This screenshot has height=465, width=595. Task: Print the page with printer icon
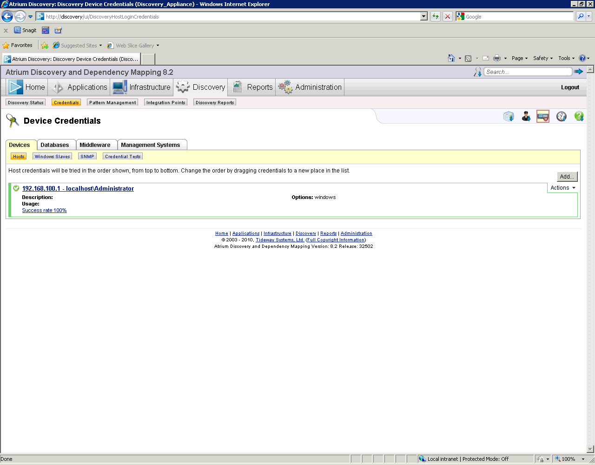(x=497, y=58)
